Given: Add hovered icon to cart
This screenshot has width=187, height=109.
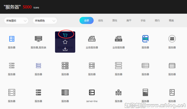Looking at the screenshot, I should [65, 35].
